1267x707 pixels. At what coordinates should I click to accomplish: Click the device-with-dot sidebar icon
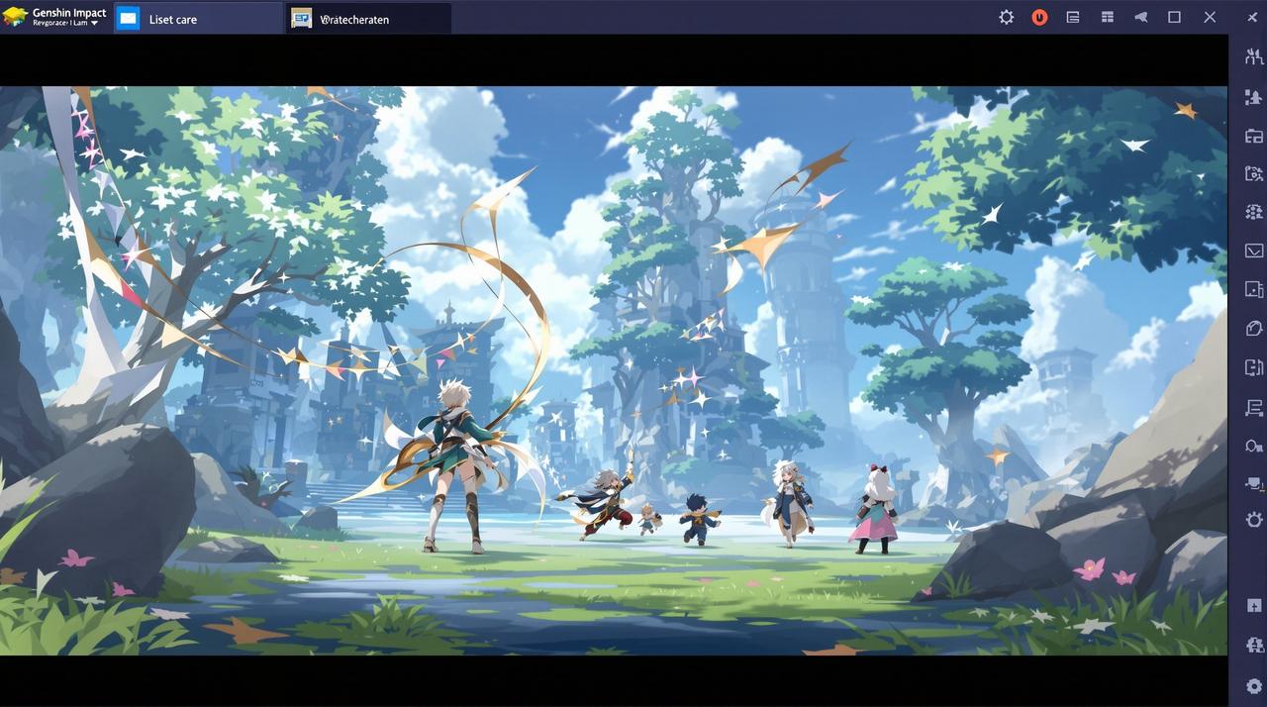coord(1253,289)
